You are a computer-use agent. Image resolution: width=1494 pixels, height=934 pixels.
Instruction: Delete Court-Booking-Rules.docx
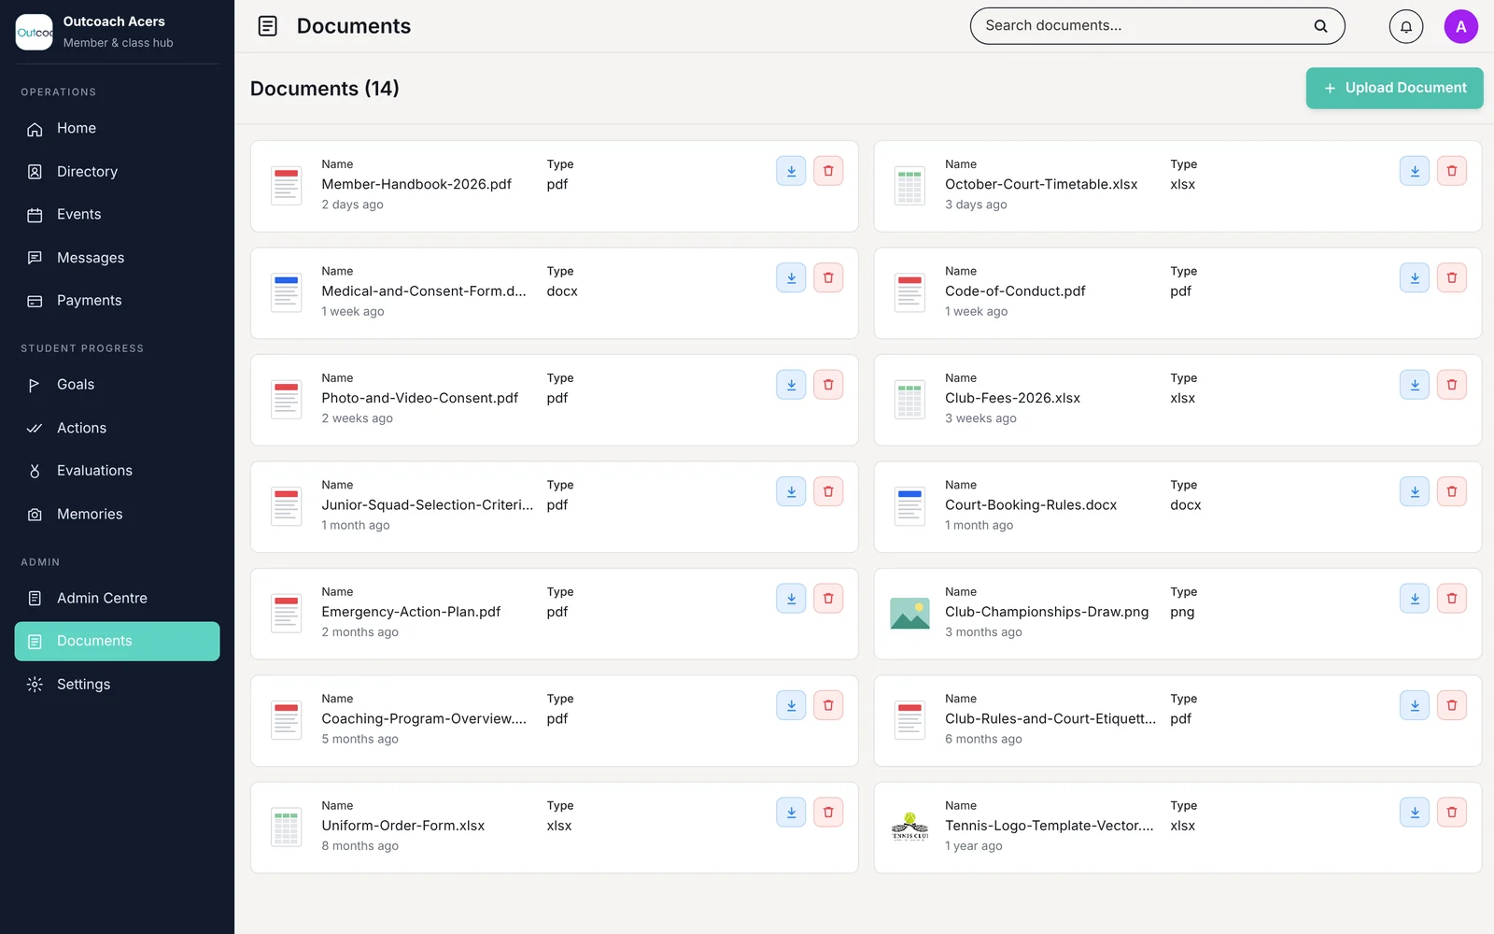[x=1452, y=491]
